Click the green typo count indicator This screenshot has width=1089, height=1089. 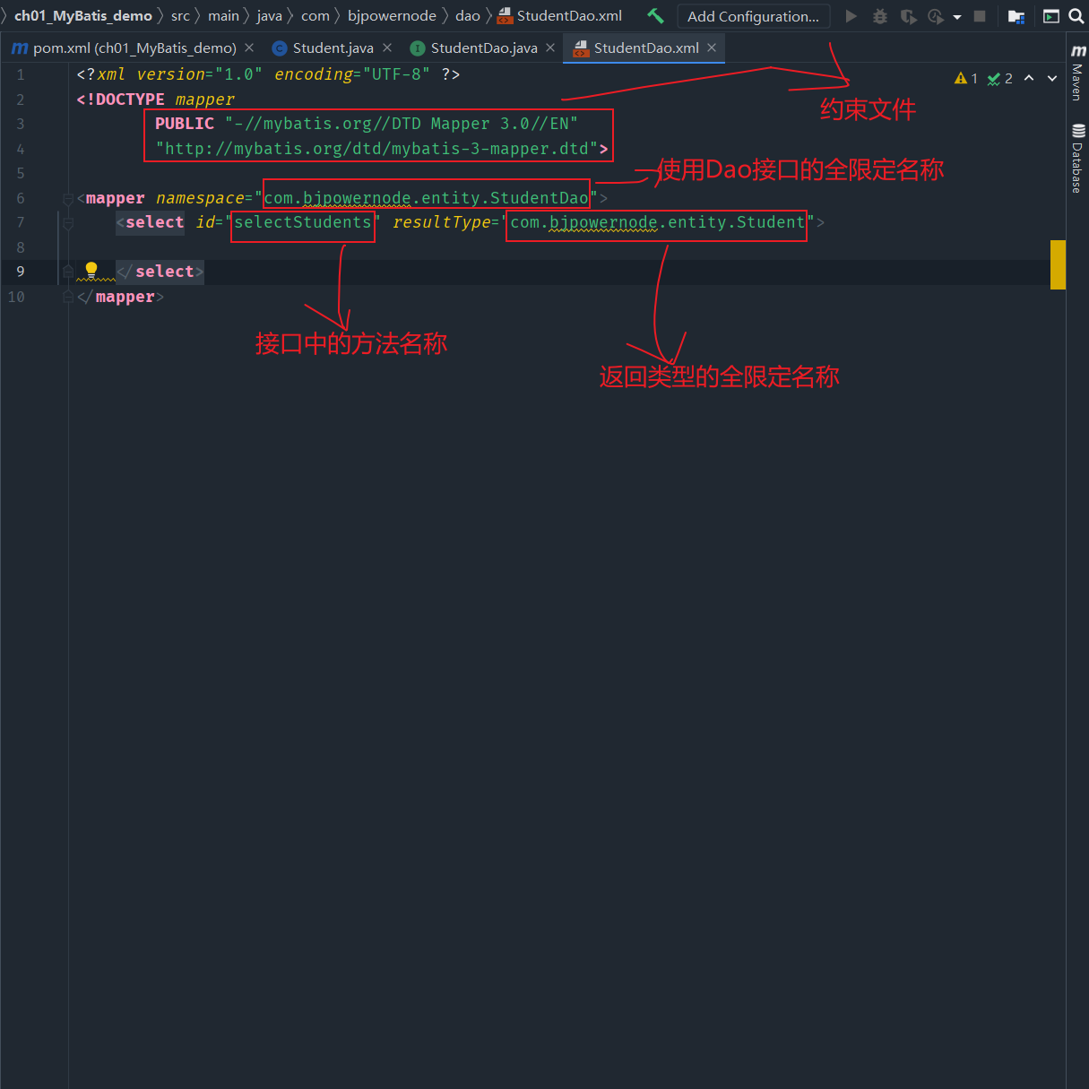coord(1000,78)
